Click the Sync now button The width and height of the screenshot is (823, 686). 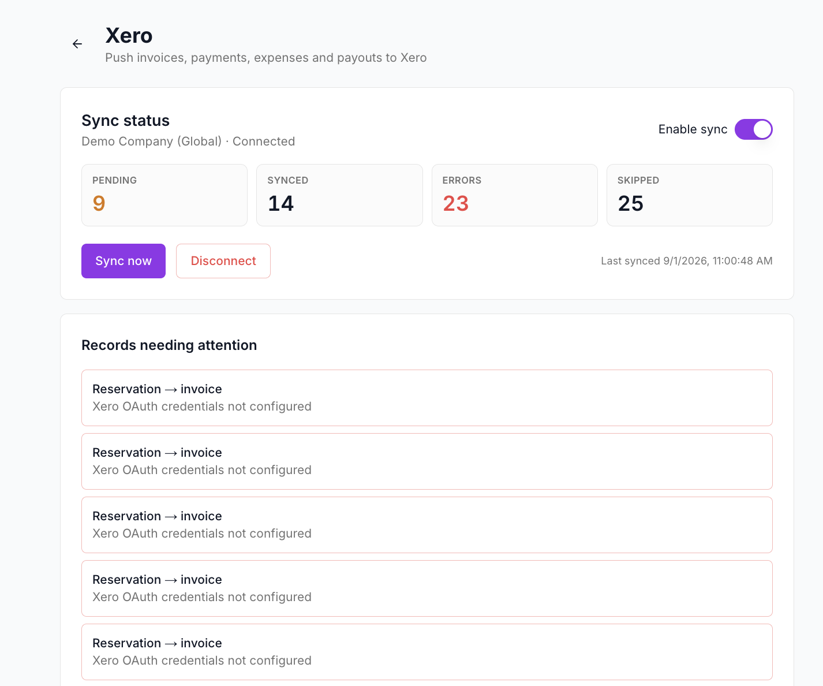click(x=124, y=261)
